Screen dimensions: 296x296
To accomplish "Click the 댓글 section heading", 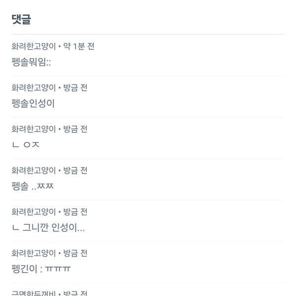I will pos(22,19).
